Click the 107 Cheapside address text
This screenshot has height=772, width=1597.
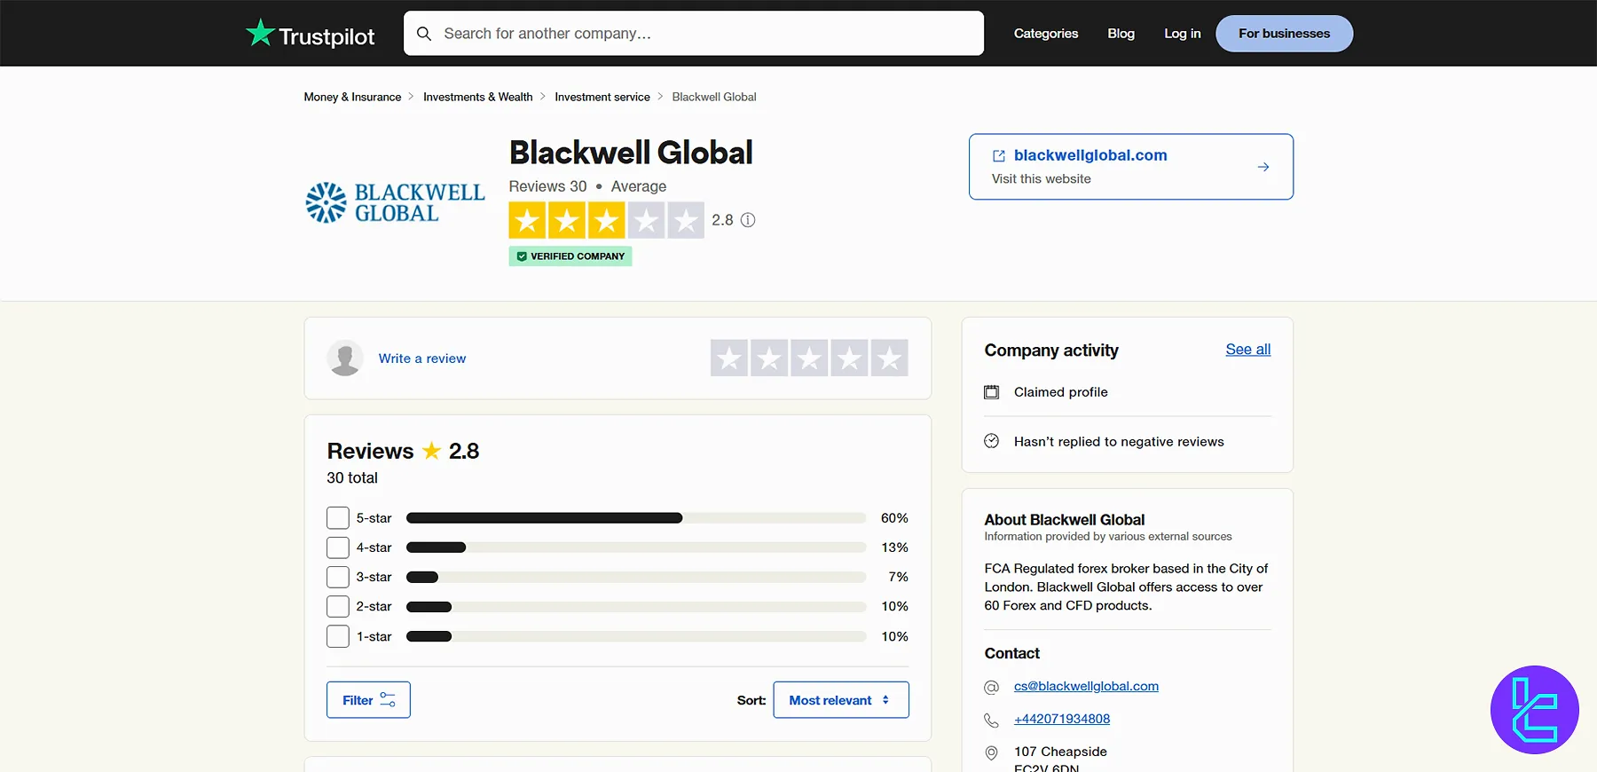(1060, 752)
